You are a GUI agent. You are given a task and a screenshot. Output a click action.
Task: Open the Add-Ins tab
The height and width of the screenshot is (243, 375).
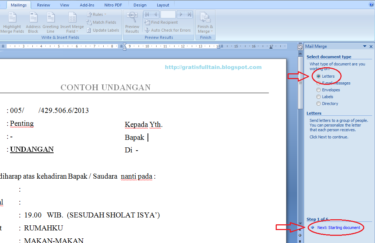(87, 5)
